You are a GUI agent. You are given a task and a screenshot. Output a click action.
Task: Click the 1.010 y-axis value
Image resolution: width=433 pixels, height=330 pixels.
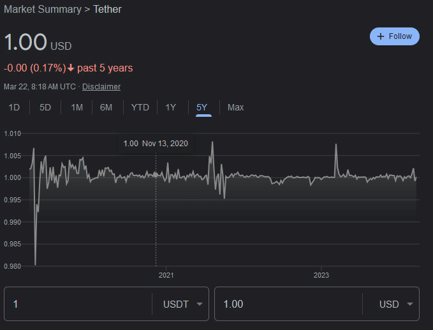point(12,133)
